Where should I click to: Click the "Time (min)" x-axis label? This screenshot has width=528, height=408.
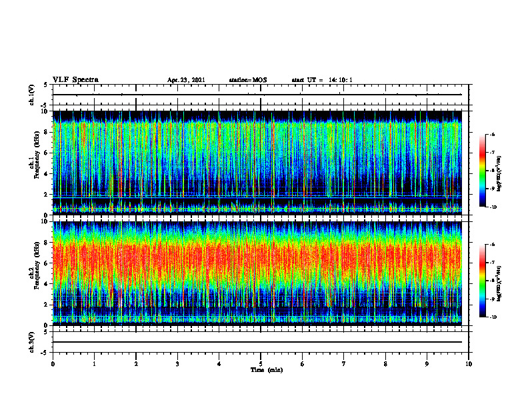coord(267,370)
